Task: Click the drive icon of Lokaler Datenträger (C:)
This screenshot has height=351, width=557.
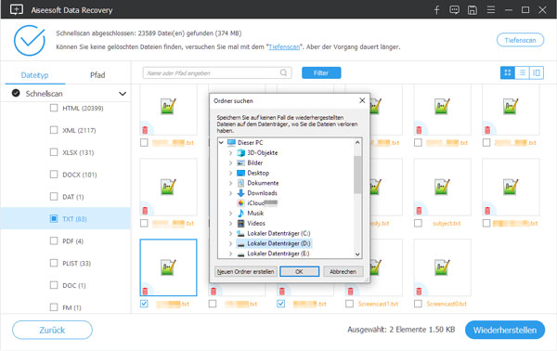Action: 240,233
